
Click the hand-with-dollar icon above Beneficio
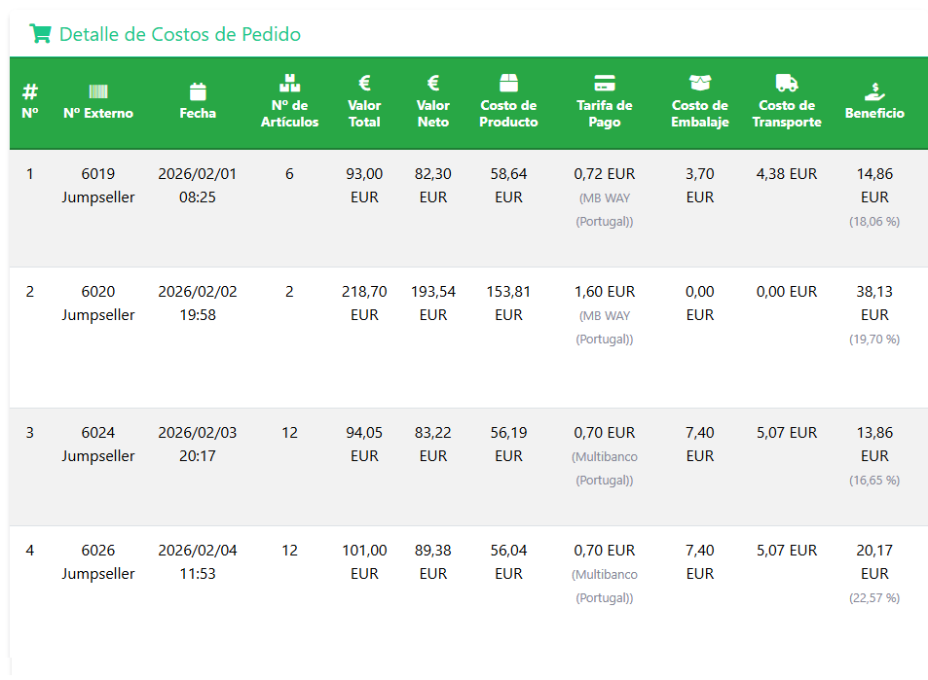[x=874, y=91]
